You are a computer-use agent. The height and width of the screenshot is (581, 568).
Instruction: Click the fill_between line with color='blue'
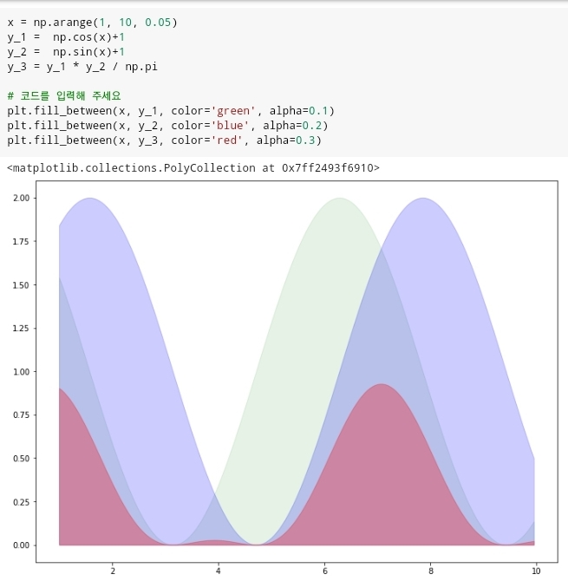[x=167, y=126]
